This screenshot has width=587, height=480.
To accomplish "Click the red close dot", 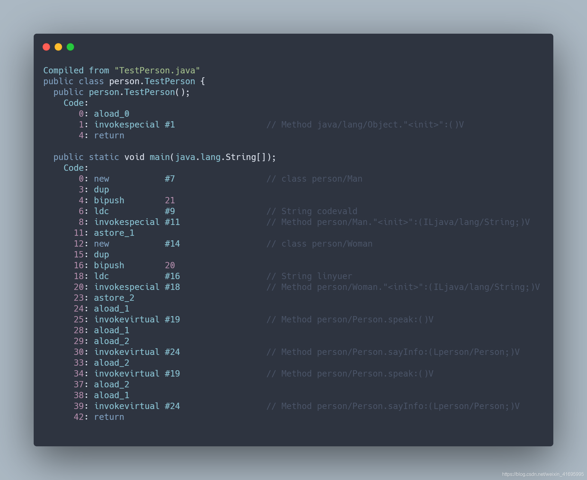I will pyautogui.click(x=46, y=47).
